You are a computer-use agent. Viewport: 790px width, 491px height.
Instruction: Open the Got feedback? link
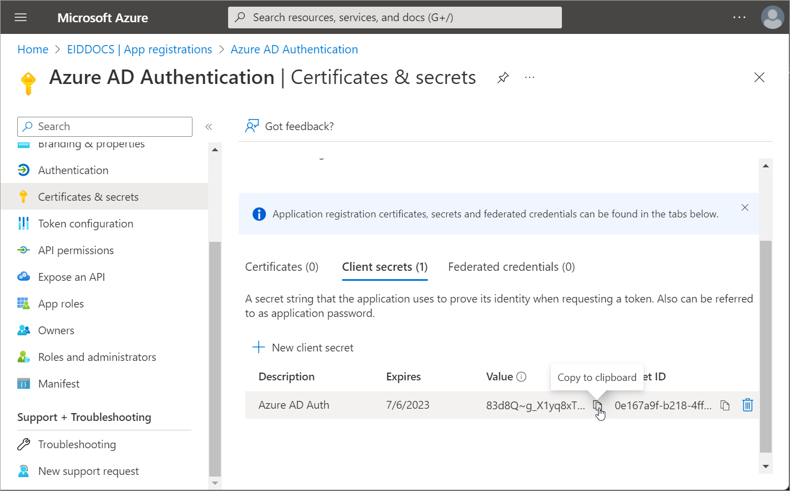point(290,126)
